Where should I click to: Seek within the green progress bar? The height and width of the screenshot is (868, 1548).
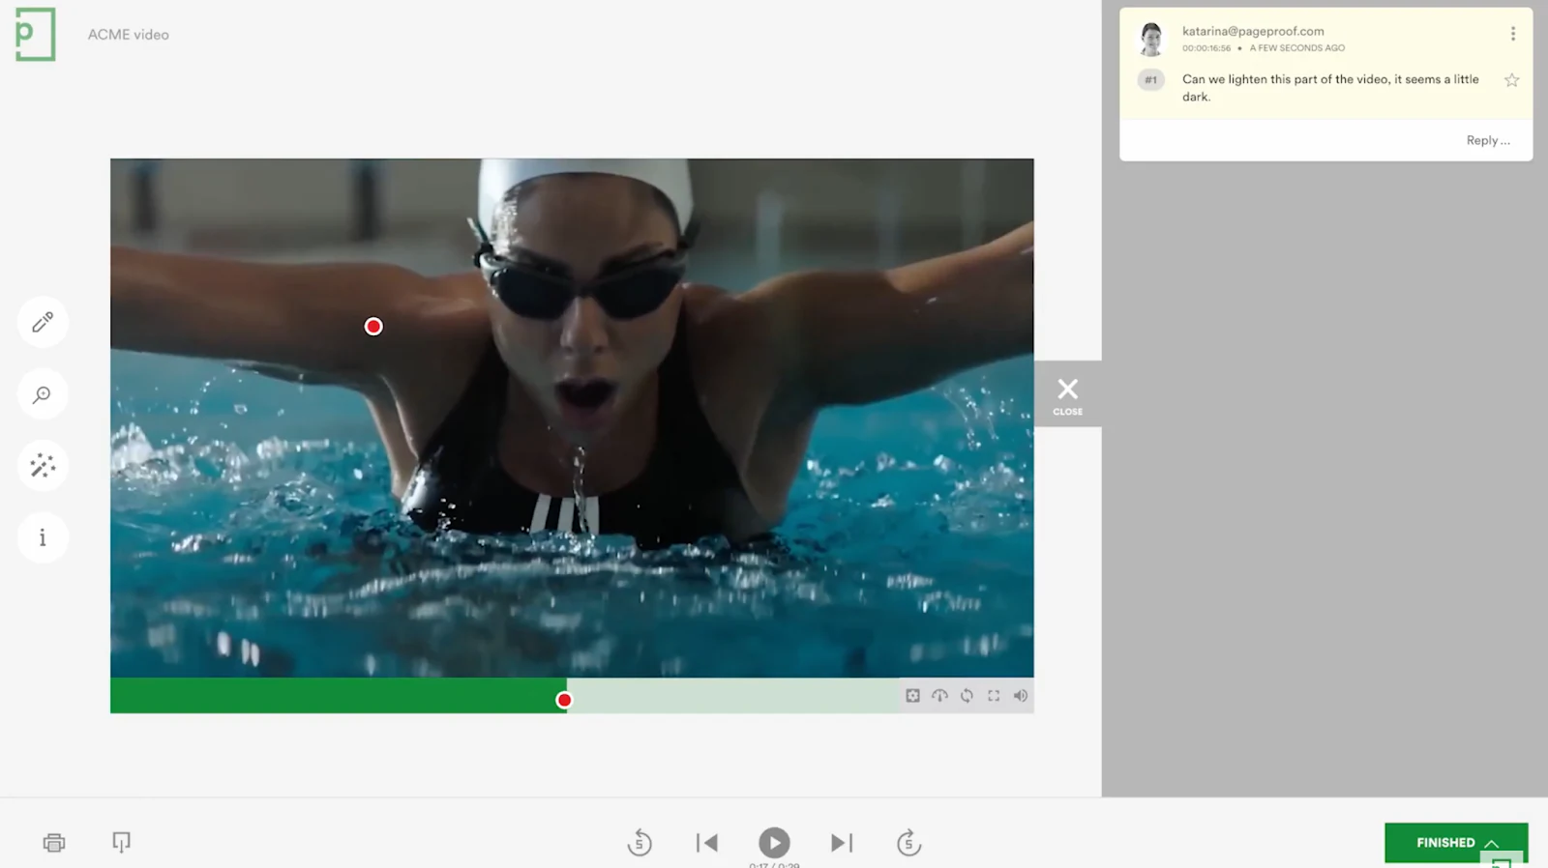click(337, 696)
